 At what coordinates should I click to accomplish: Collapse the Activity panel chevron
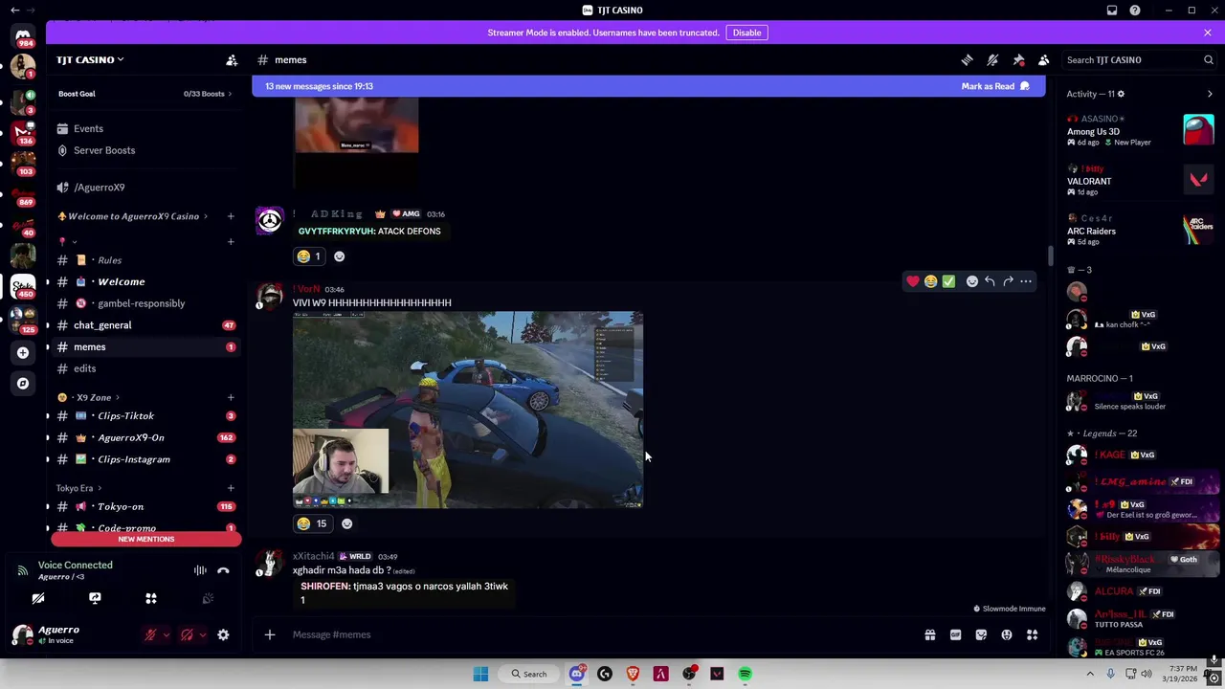(1210, 94)
